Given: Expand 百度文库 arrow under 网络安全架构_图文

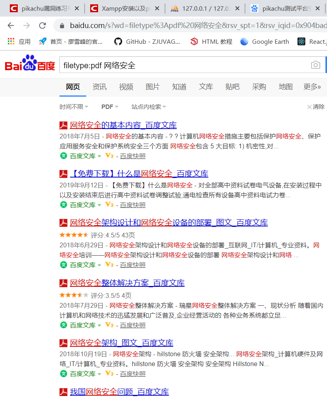Looking at the screenshot, I should (99, 374).
